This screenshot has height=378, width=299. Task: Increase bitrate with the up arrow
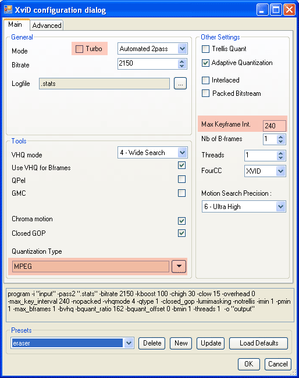coord(182,61)
